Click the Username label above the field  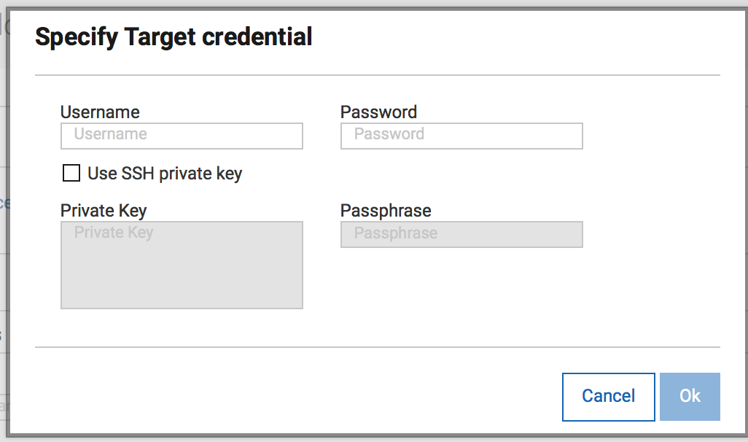[x=100, y=112]
